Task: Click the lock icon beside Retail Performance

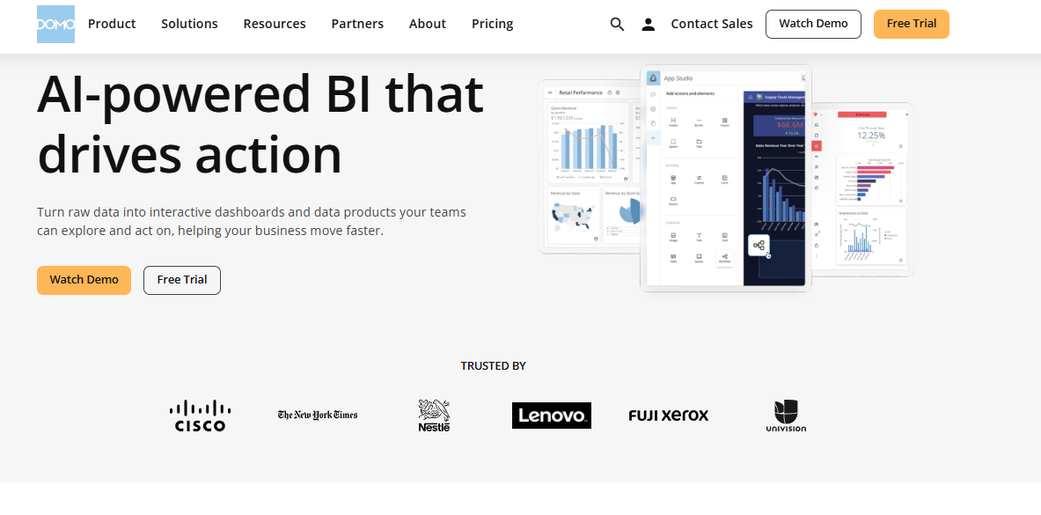Action: (610, 92)
